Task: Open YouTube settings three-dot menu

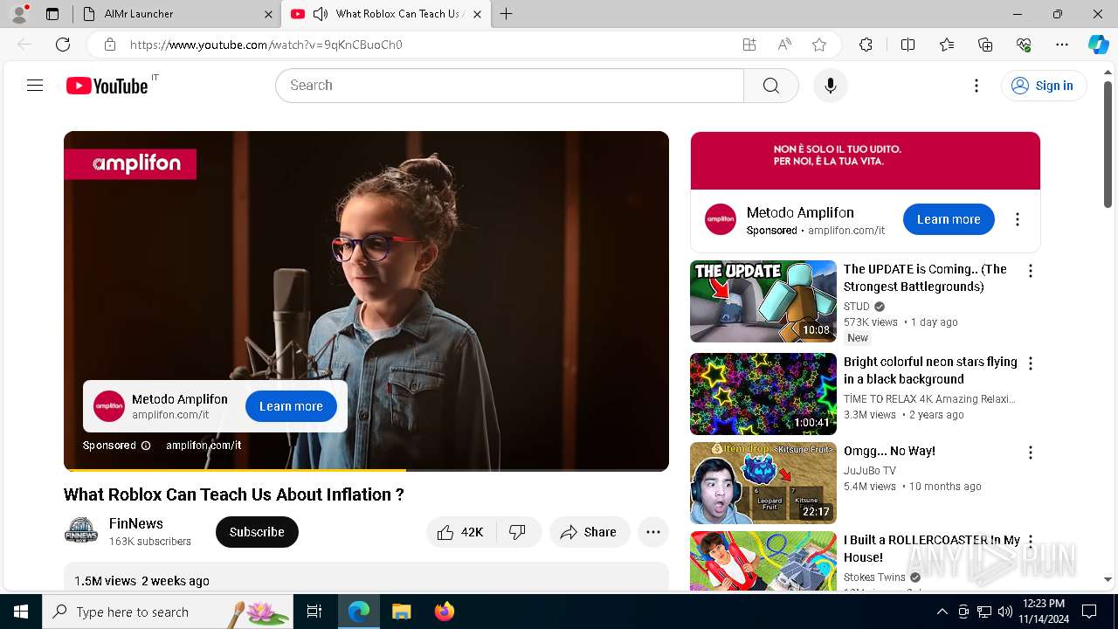Action: (977, 86)
